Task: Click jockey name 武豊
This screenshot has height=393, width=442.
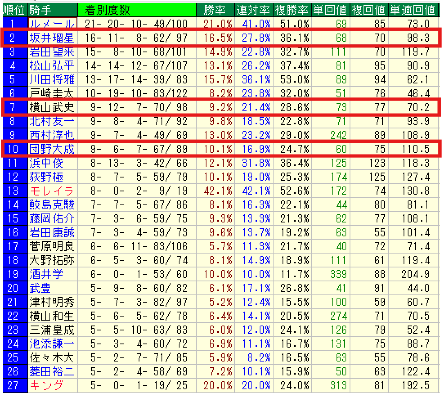Action: pyautogui.click(x=40, y=287)
